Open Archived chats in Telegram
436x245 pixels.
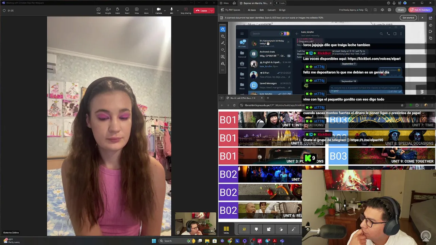point(270,54)
